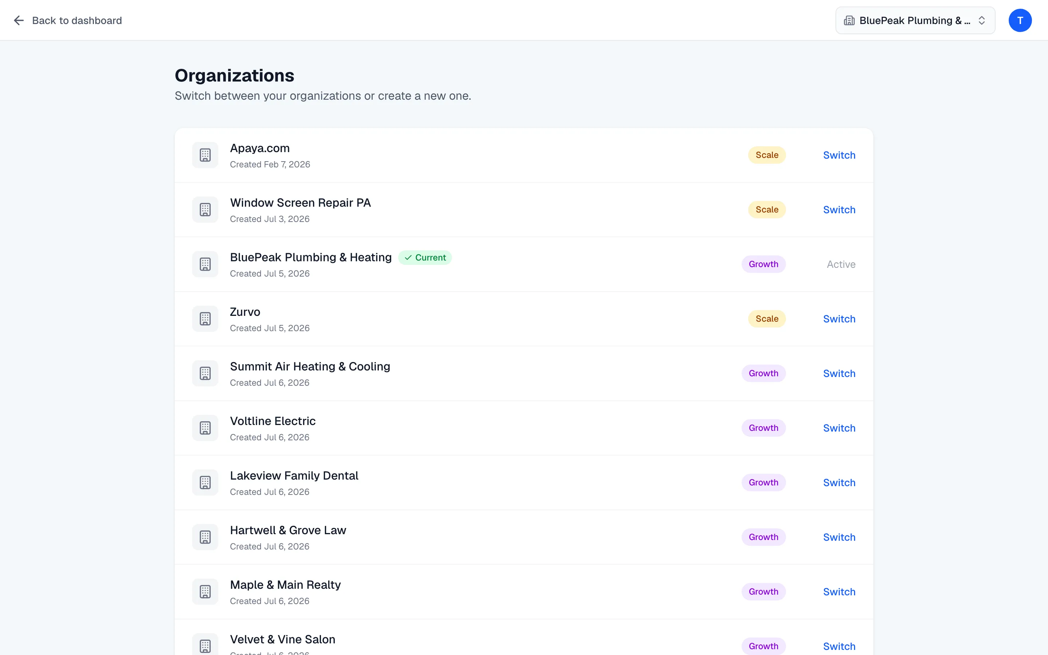
Task: Click the Growth badge for Voltline Electric
Action: [763, 428]
